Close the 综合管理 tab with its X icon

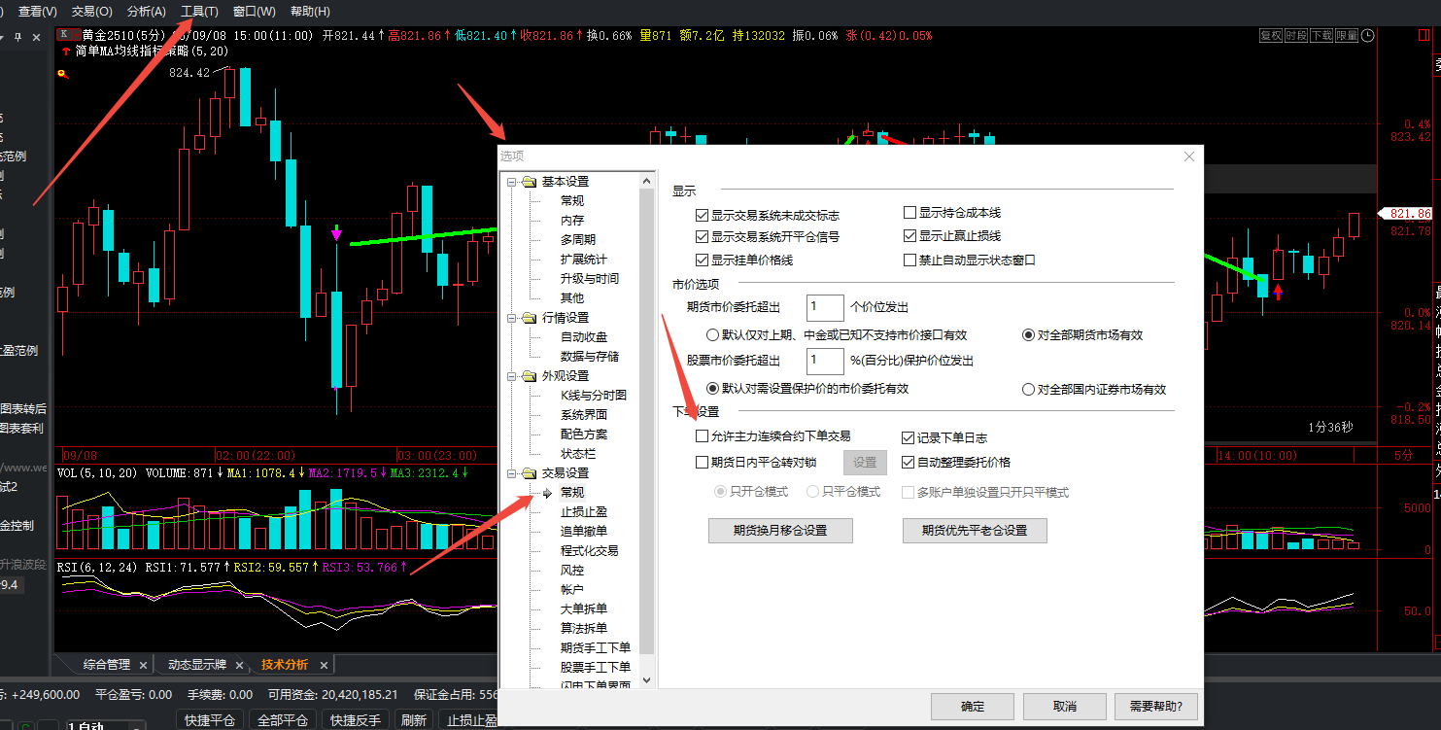143,665
